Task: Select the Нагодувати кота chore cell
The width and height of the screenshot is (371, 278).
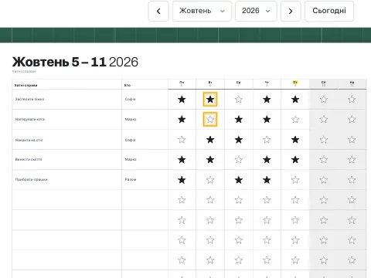Action: tap(67, 120)
